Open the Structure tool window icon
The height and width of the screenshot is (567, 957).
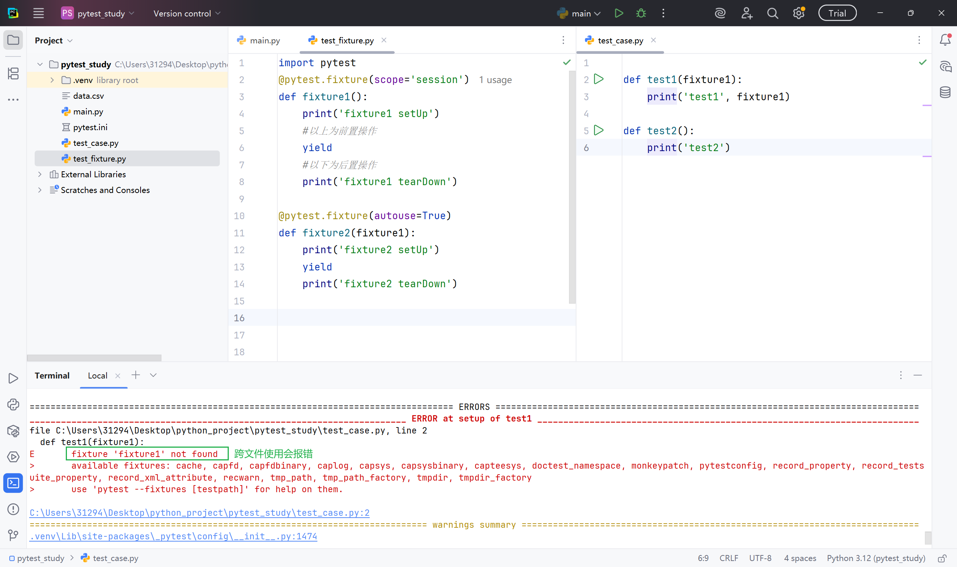coord(13,73)
